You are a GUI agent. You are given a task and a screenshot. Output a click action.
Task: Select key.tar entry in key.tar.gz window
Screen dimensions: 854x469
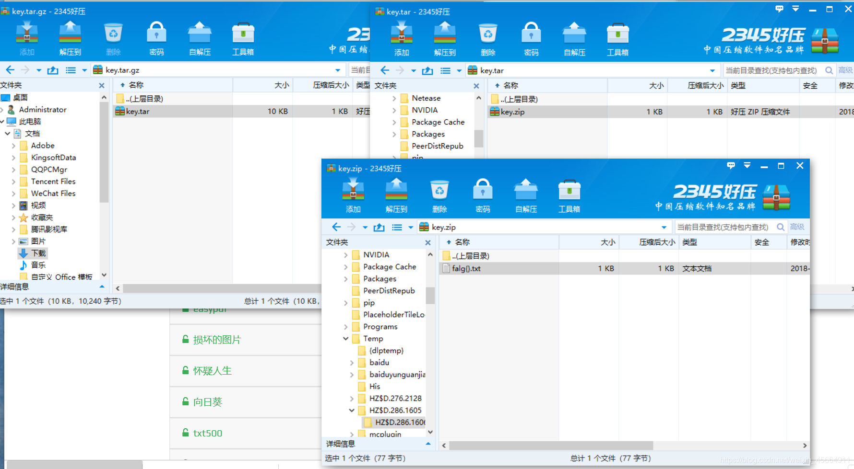[241, 112]
